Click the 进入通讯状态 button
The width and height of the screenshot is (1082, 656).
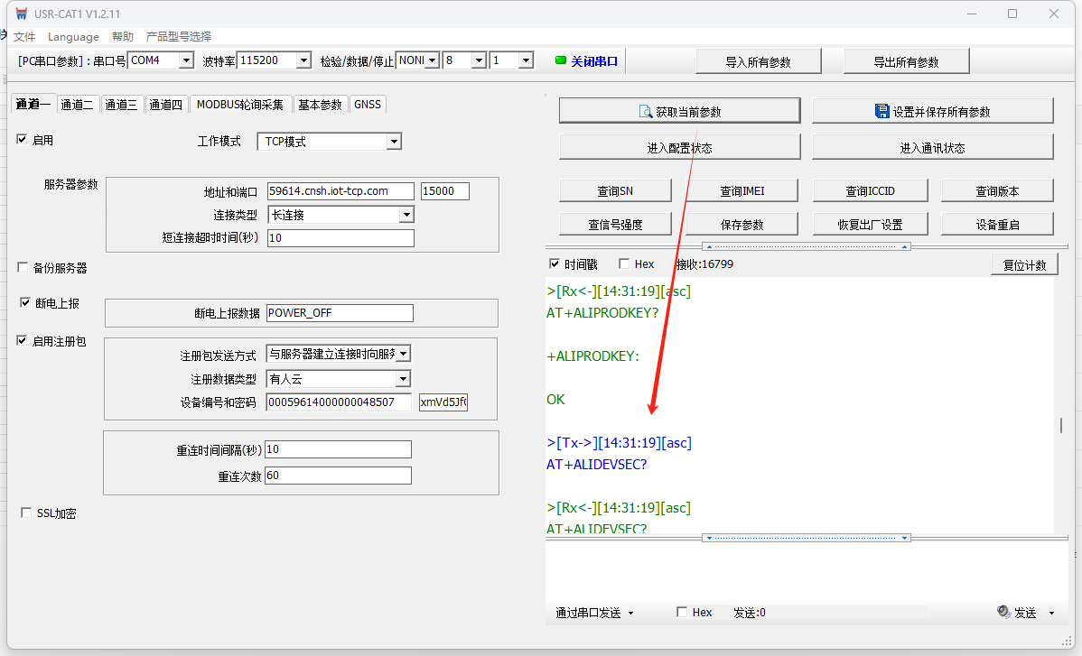coord(932,147)
